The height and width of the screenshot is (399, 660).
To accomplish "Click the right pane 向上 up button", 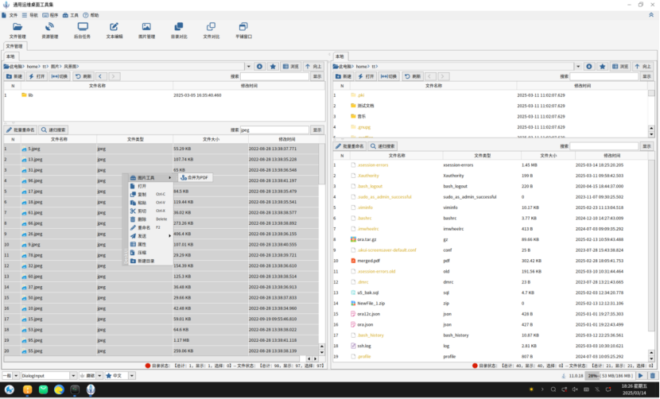I will click(643, 67).
